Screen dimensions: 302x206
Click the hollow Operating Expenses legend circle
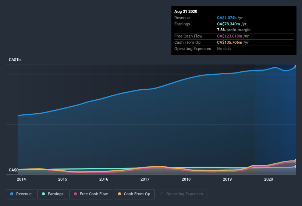point(162,194)
